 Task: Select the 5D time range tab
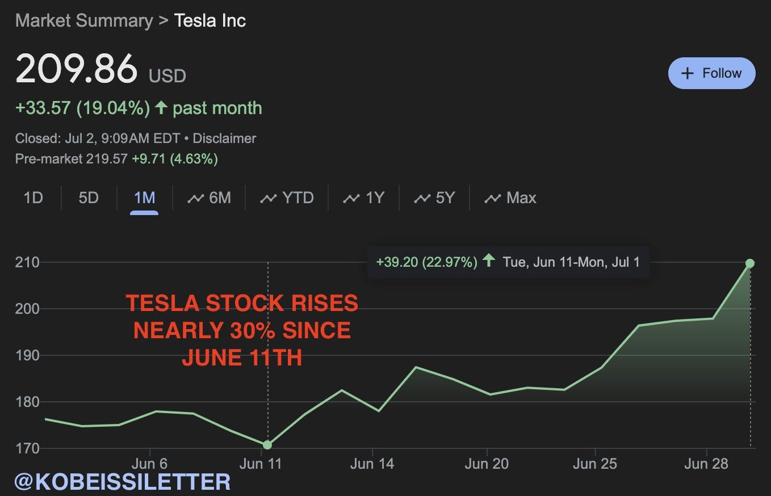point(89,198)
